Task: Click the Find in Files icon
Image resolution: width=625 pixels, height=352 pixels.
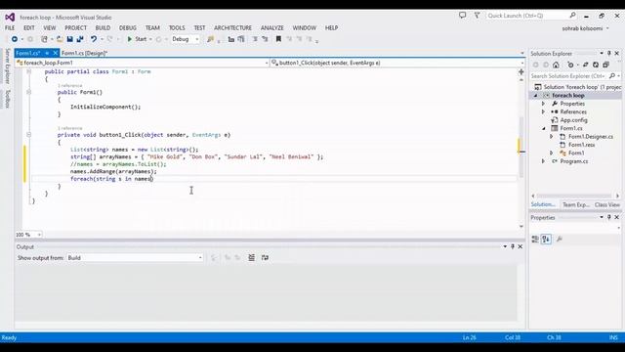Action: click(210, 39)
